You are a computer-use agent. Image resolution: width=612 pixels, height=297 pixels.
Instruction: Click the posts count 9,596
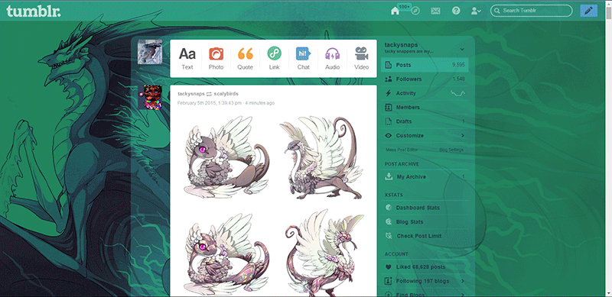coord(458,65)
